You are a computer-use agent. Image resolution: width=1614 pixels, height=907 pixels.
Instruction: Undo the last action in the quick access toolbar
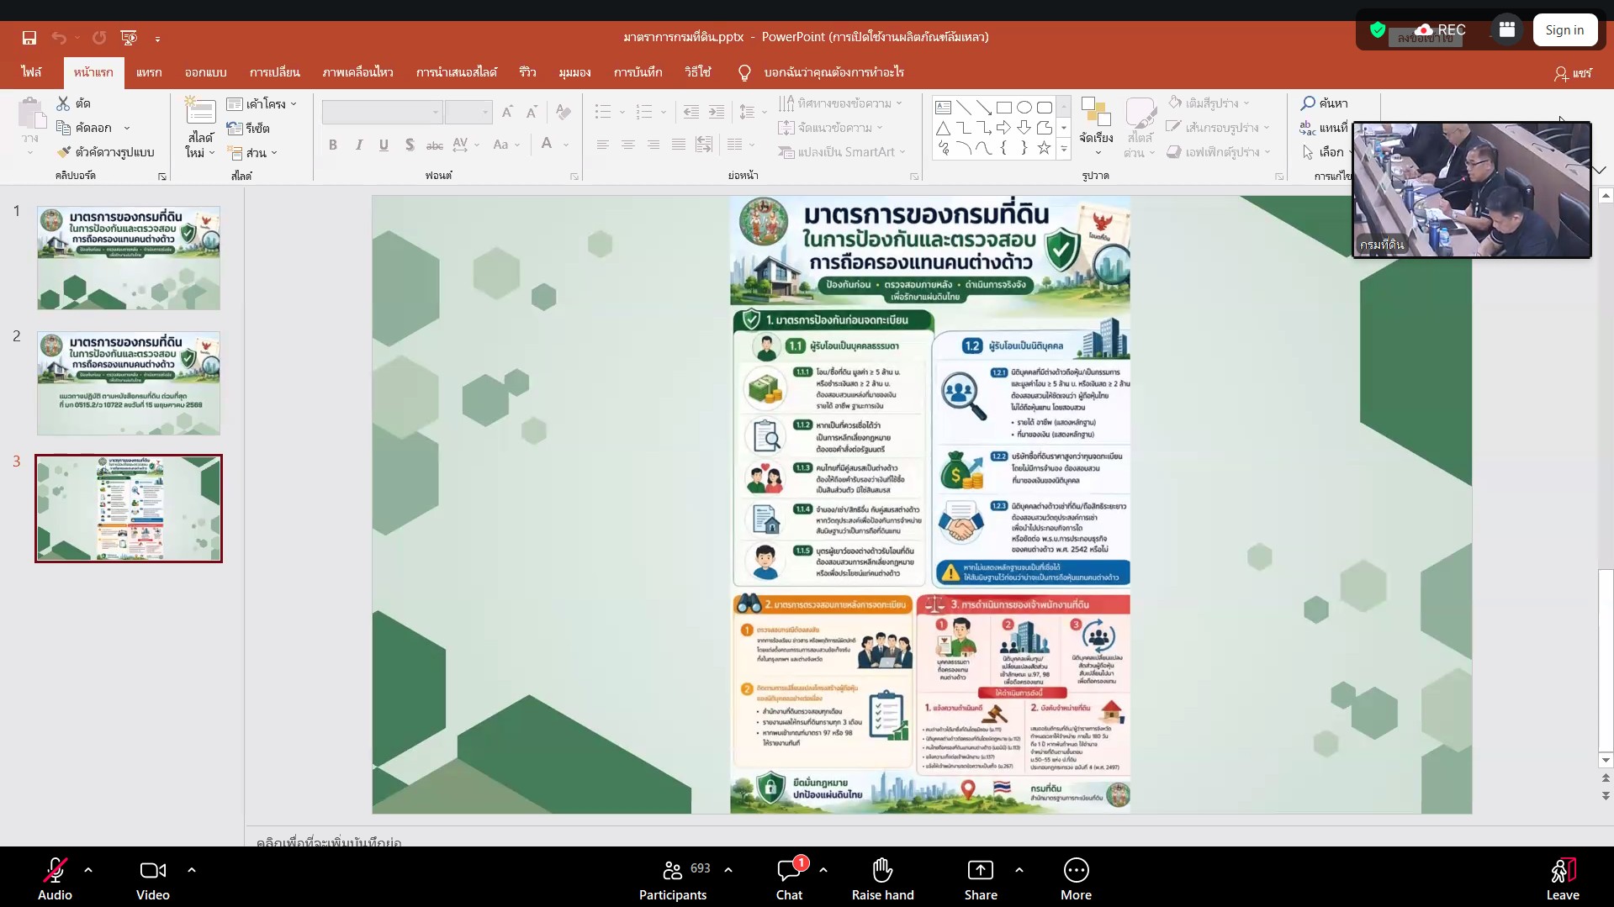(58, 37)
